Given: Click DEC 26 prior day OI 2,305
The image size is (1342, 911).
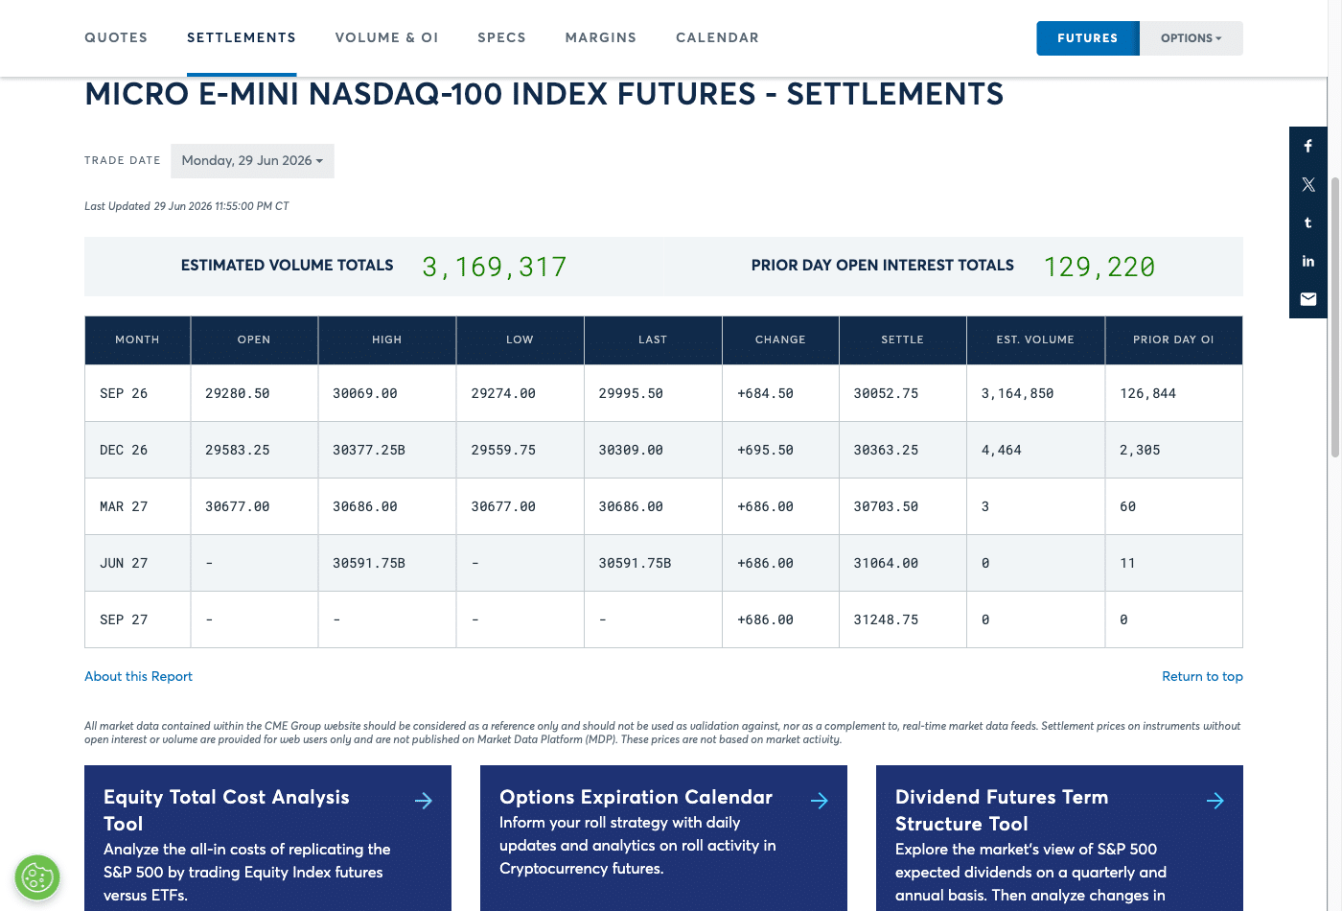Looking at the screenshot, I should (1140, 450).
